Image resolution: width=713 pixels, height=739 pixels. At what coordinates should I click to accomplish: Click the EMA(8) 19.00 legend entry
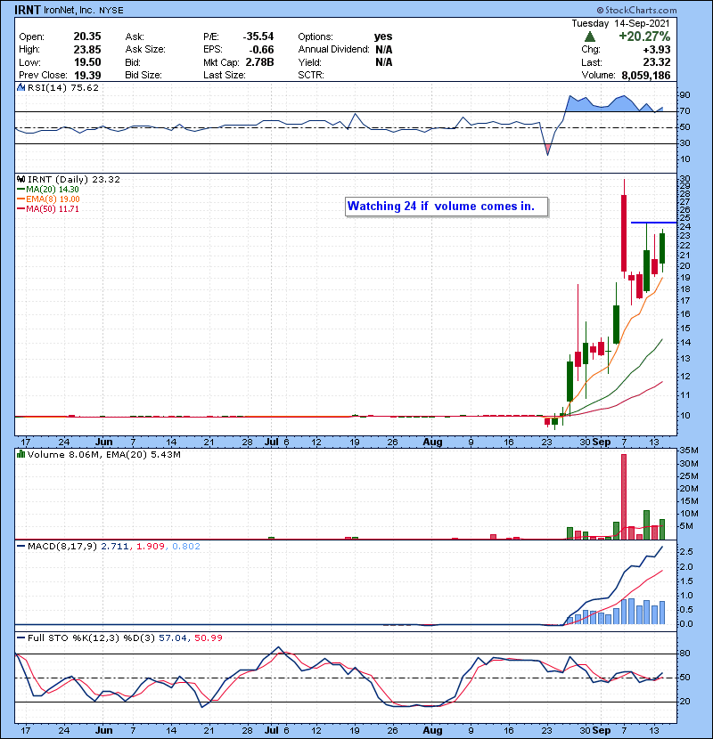tap(49, 199)
